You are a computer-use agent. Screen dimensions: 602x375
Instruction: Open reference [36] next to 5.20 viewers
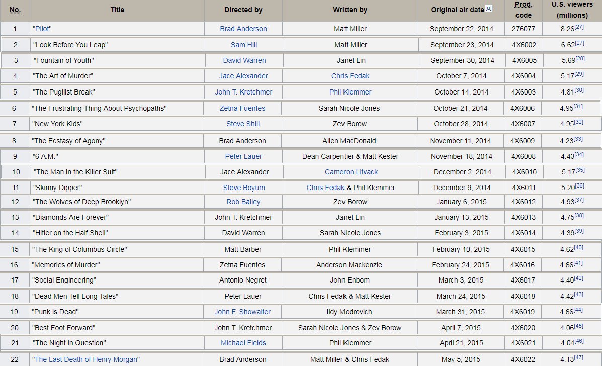tap(579, 186)
